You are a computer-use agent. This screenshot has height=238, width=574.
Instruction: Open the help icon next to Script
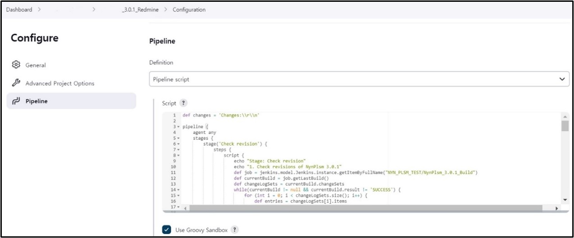click(184, 103)
